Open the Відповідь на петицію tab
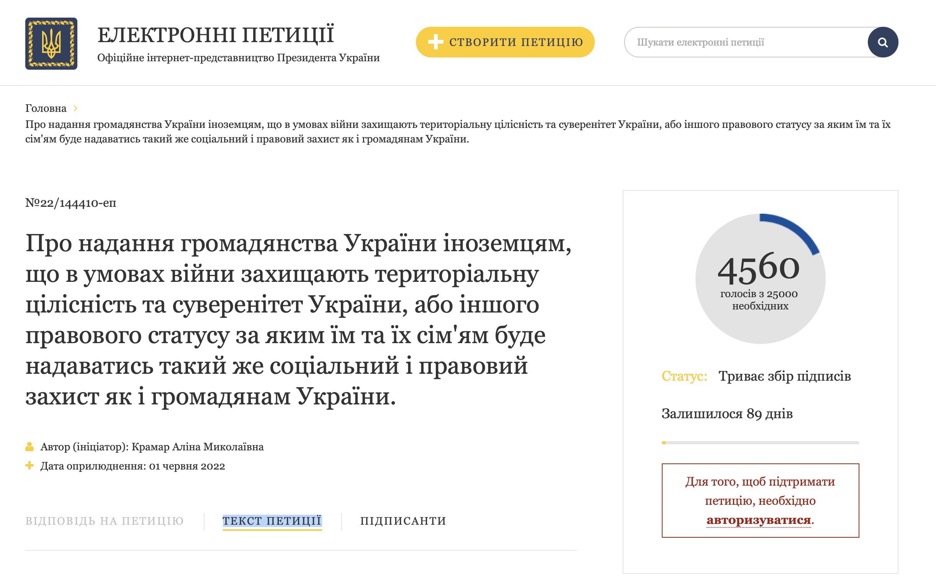The width and height of the screenshot is (936, 576). [x=105, y=521]
